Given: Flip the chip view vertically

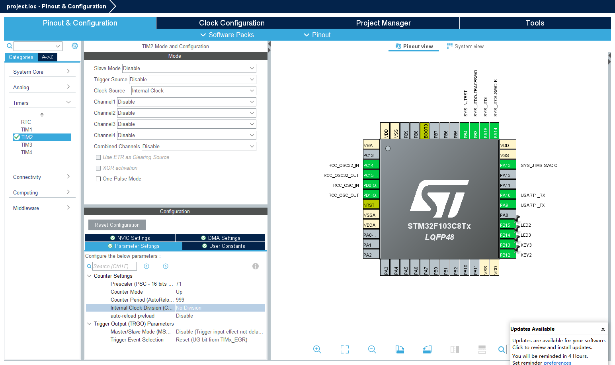Looking at the screenshot, I should click(482, 349).
